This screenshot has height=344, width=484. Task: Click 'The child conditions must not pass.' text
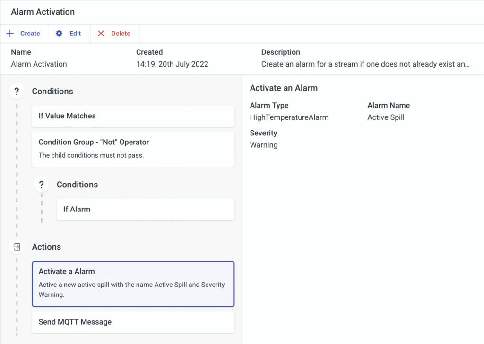[91, 155]
